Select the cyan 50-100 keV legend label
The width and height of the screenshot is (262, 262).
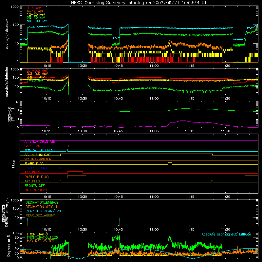37,21
